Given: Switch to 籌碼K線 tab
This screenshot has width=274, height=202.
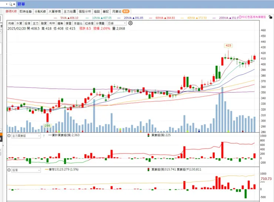Looking at the screenshot, I should coord(11,11).
